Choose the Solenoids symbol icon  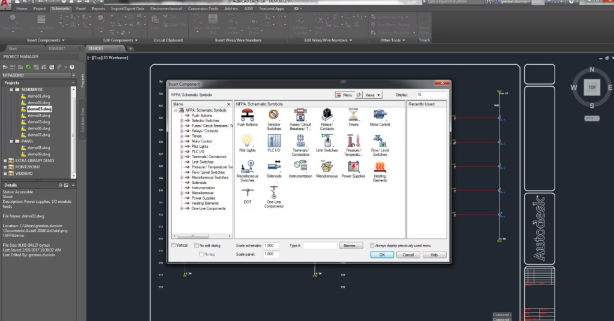point(273,167)
